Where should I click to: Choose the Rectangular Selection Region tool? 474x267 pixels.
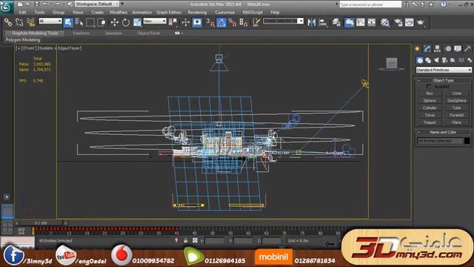90,22
